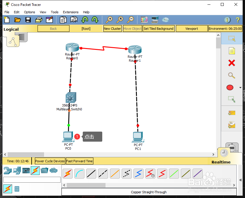
Task: Click the Paste icon in toolbar
Action: [74, 20]
